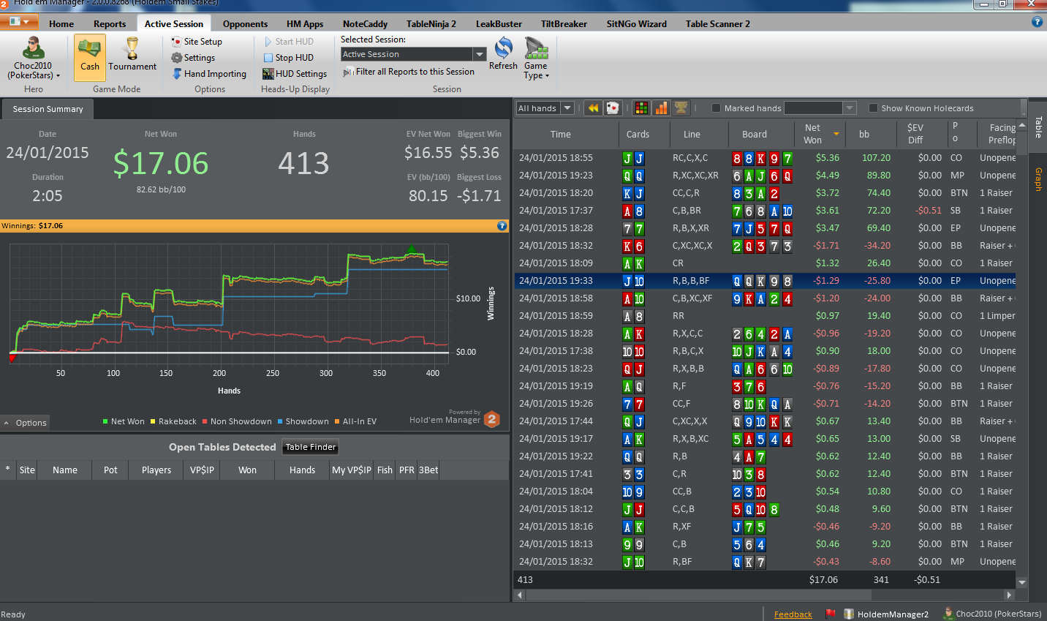Open HUD Settings
This screenshot has width=1047, height=621.
point(295,74)
